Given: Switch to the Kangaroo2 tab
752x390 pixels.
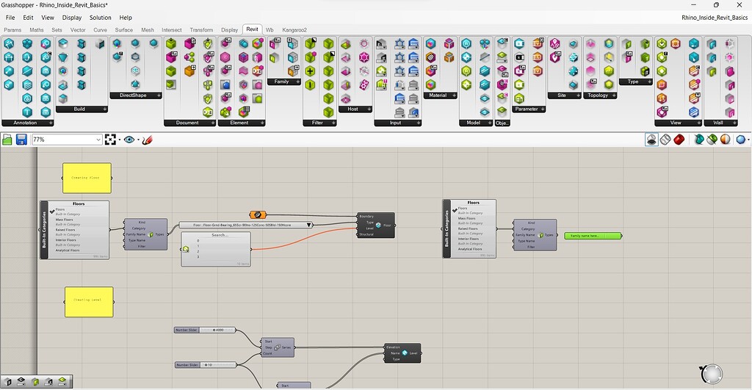Looking at the screenshot, I should (x=294, y=29).
